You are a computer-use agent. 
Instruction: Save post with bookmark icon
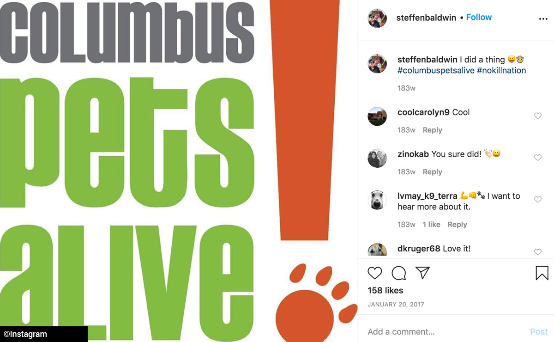coord(542,273)
